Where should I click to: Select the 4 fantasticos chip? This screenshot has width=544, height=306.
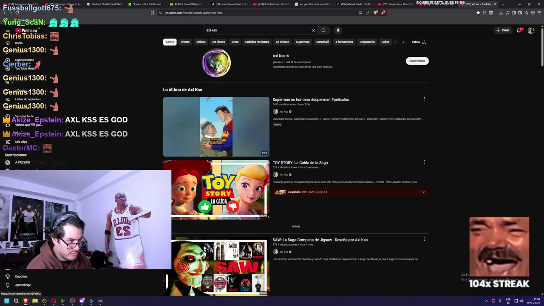tap(344, 42)
